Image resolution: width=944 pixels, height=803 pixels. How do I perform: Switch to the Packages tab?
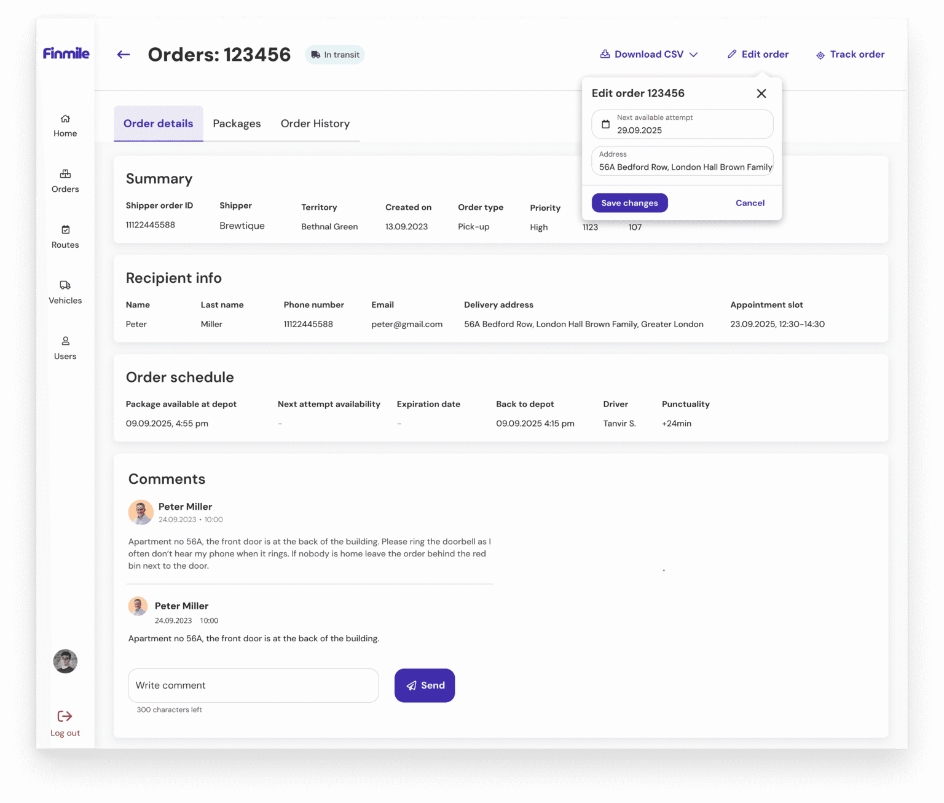[237, 124]
